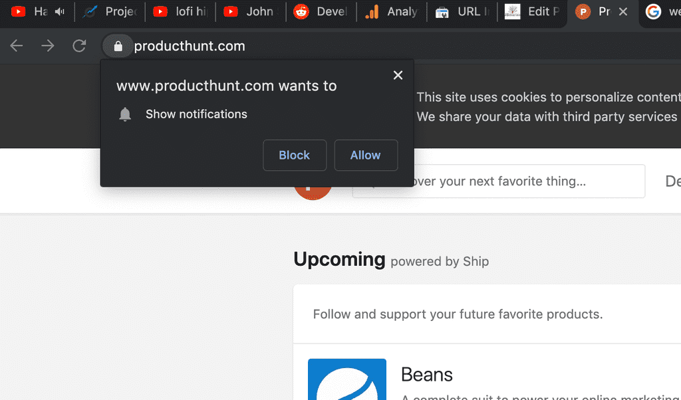Screen dimensions: 681x400
Task: Switch to the Reddit Devel tab
Action: [x=321, y=12]
